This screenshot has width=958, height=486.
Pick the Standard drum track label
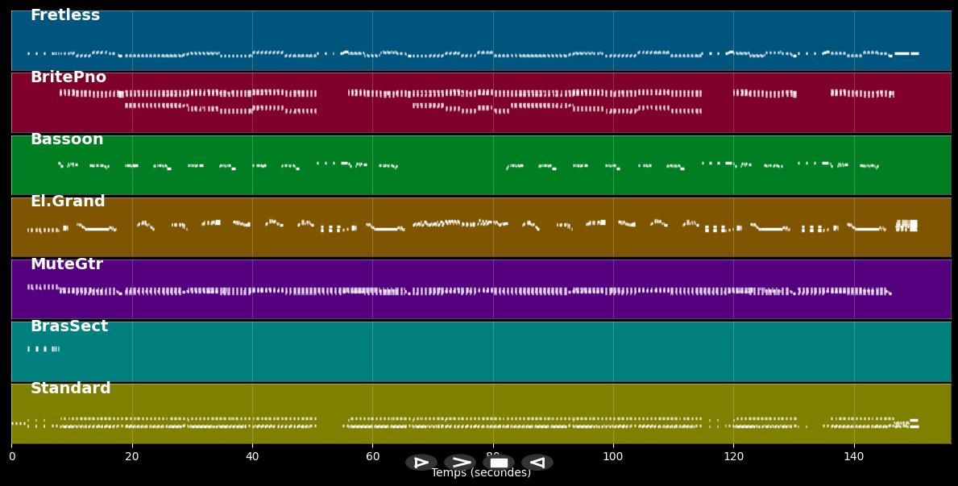[x=71, y=388]
